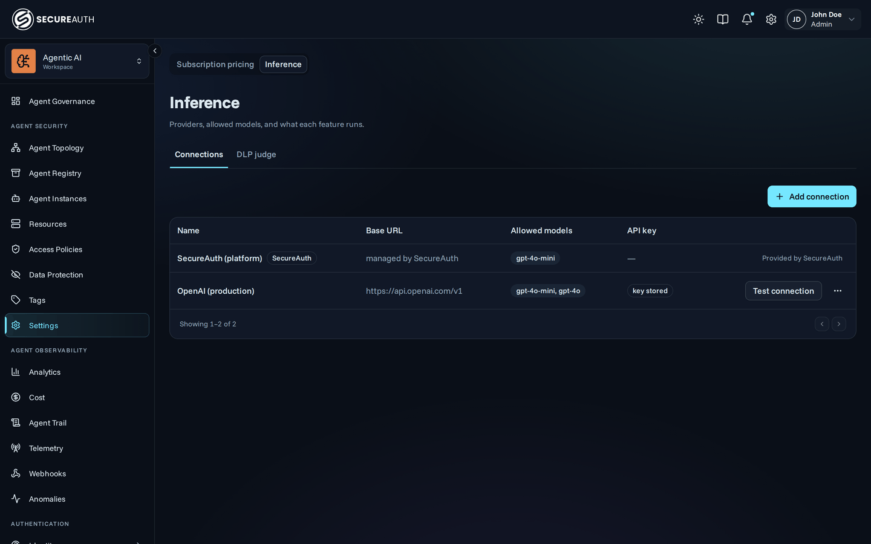Click the plus icon in Add connection
The width and height of the screenshot is (871, 544).
(780, 196)
